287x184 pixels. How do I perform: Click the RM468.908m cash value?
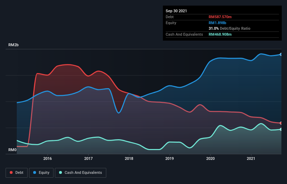coord(220,34)
